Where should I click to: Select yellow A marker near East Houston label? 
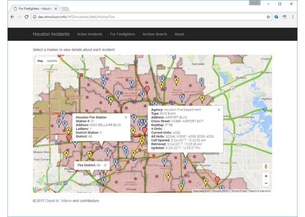pos(202,99)
